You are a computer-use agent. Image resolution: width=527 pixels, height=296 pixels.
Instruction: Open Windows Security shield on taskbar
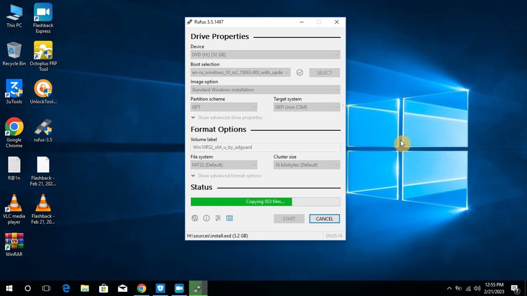[x=160, y=288]
